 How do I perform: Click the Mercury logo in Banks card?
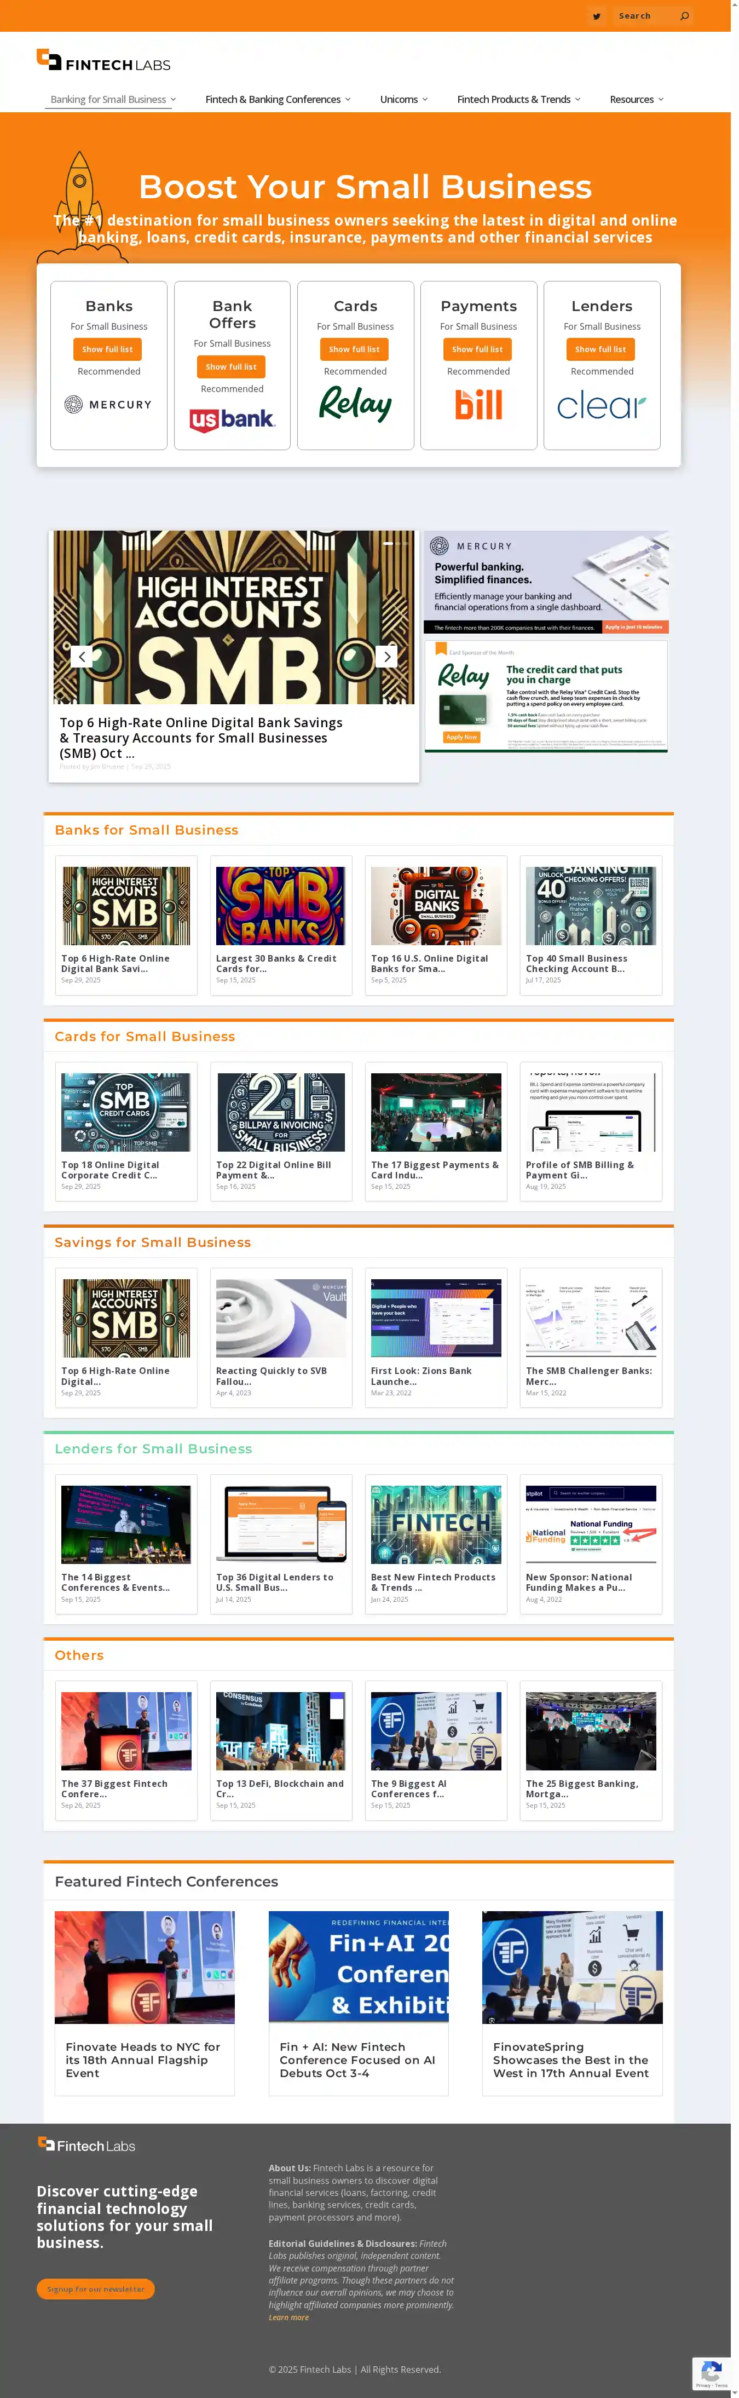pos(108,405)
